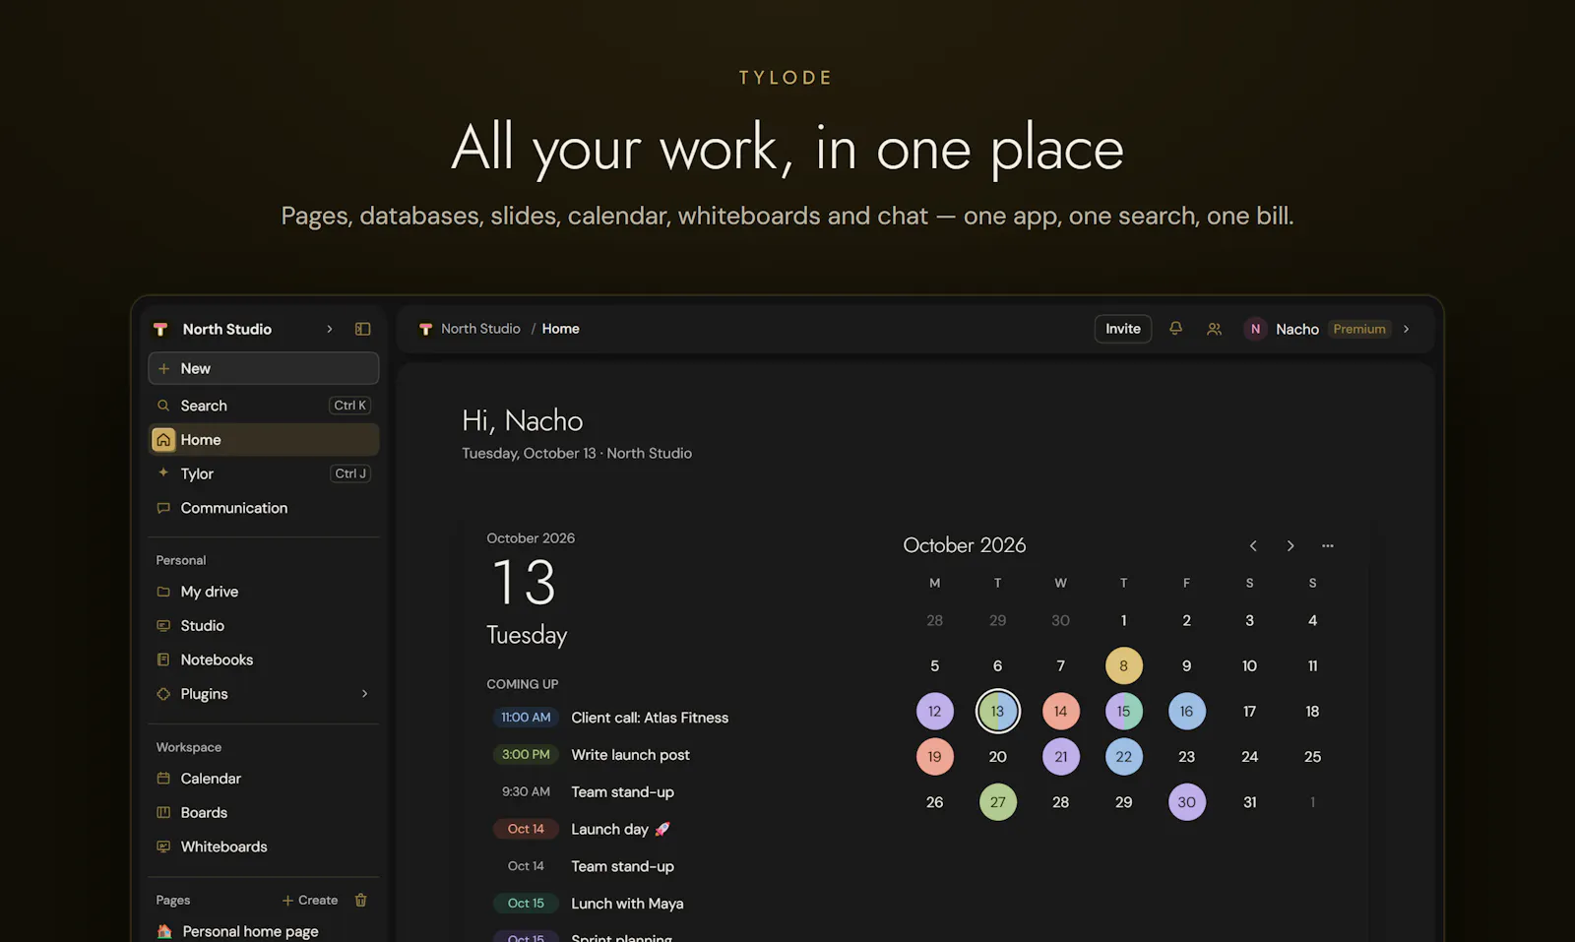Click the Notebooks icon
Screen dimensions: 1575x942
coord(163,659)
